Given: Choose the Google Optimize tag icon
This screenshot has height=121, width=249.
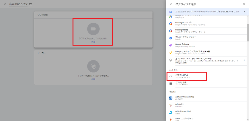Looking at the screenshot, I should (171, 45).
